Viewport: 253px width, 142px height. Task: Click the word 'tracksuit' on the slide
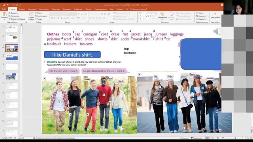coord(54,44)
